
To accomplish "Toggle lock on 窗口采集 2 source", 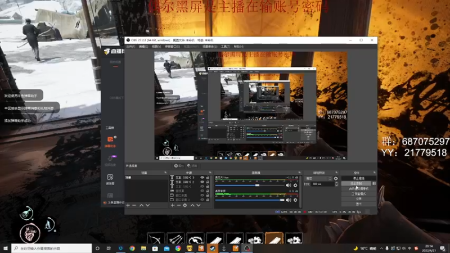I will [x=208, y=200].
